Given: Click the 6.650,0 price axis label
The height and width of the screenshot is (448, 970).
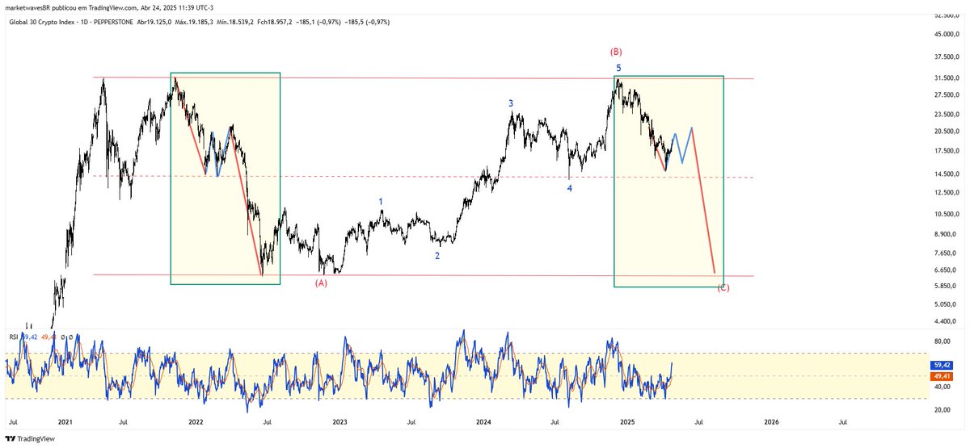Looking at the screenshot, I should (944, 270).
